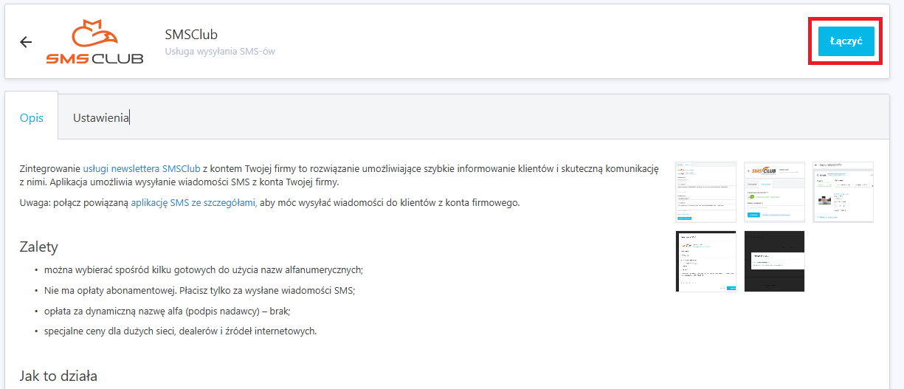
Task: Open the black dialog screenshot thumbnail
Action: pyautogui.click(x=774, y=261)
